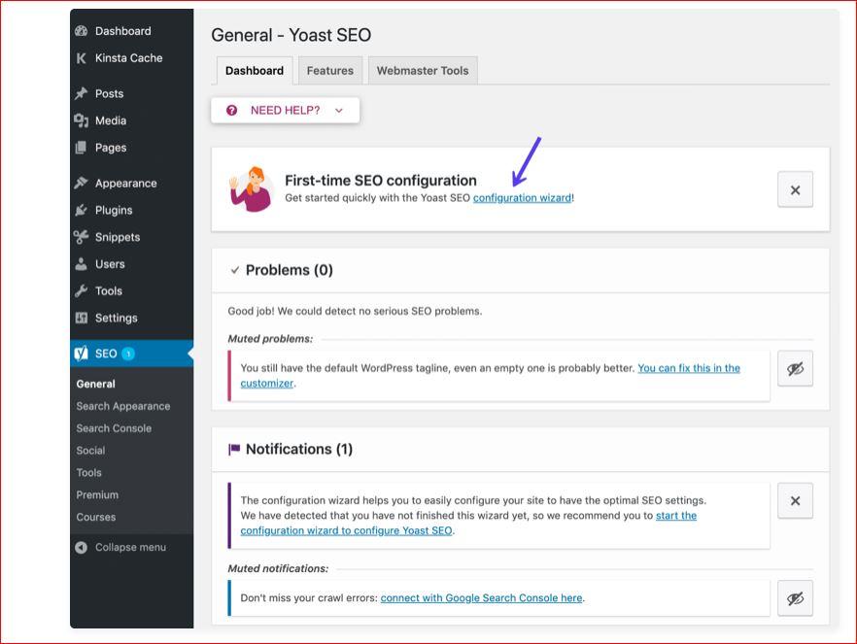Click the Snippets scissors icon
Image resolution: width=857 pixels, height=644 pixels.
click(x=81, y=236)
